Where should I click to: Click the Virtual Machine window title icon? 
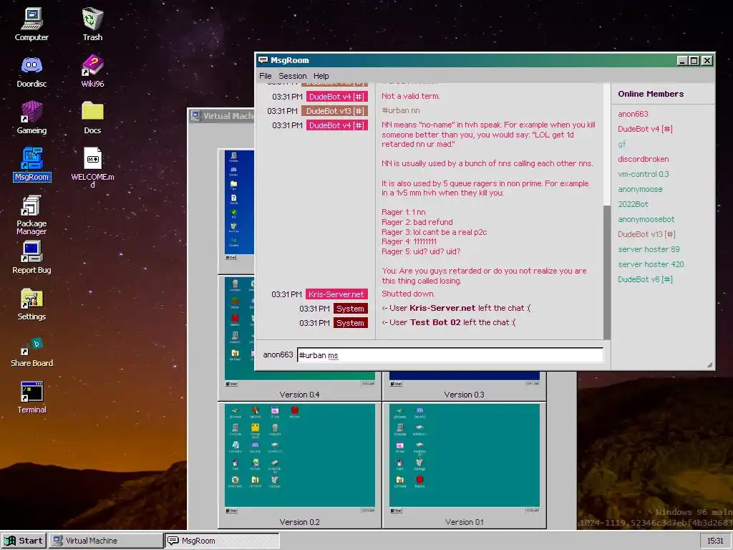[x=195, y=115]
